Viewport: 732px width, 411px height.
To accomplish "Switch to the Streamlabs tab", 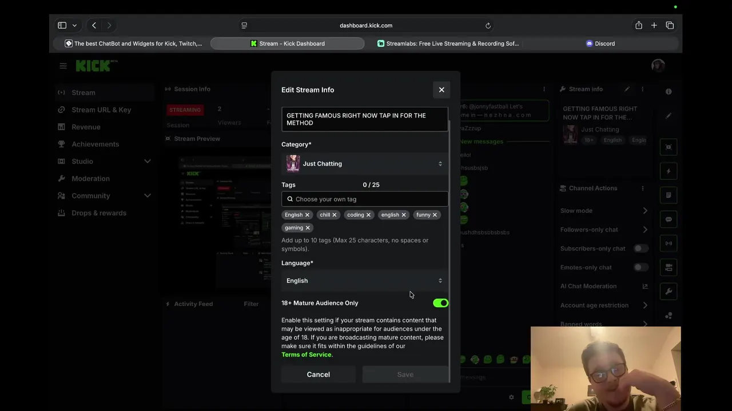I will [448, 43].
